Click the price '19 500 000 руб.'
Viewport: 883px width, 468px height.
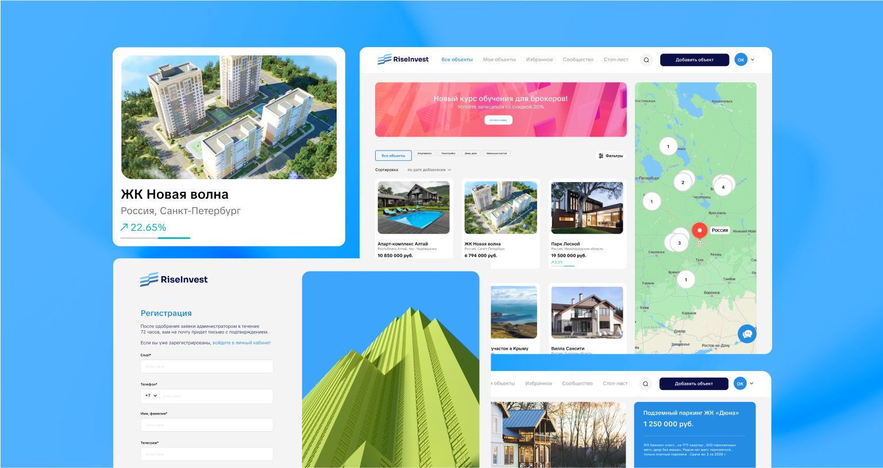[x=569, y=256]
